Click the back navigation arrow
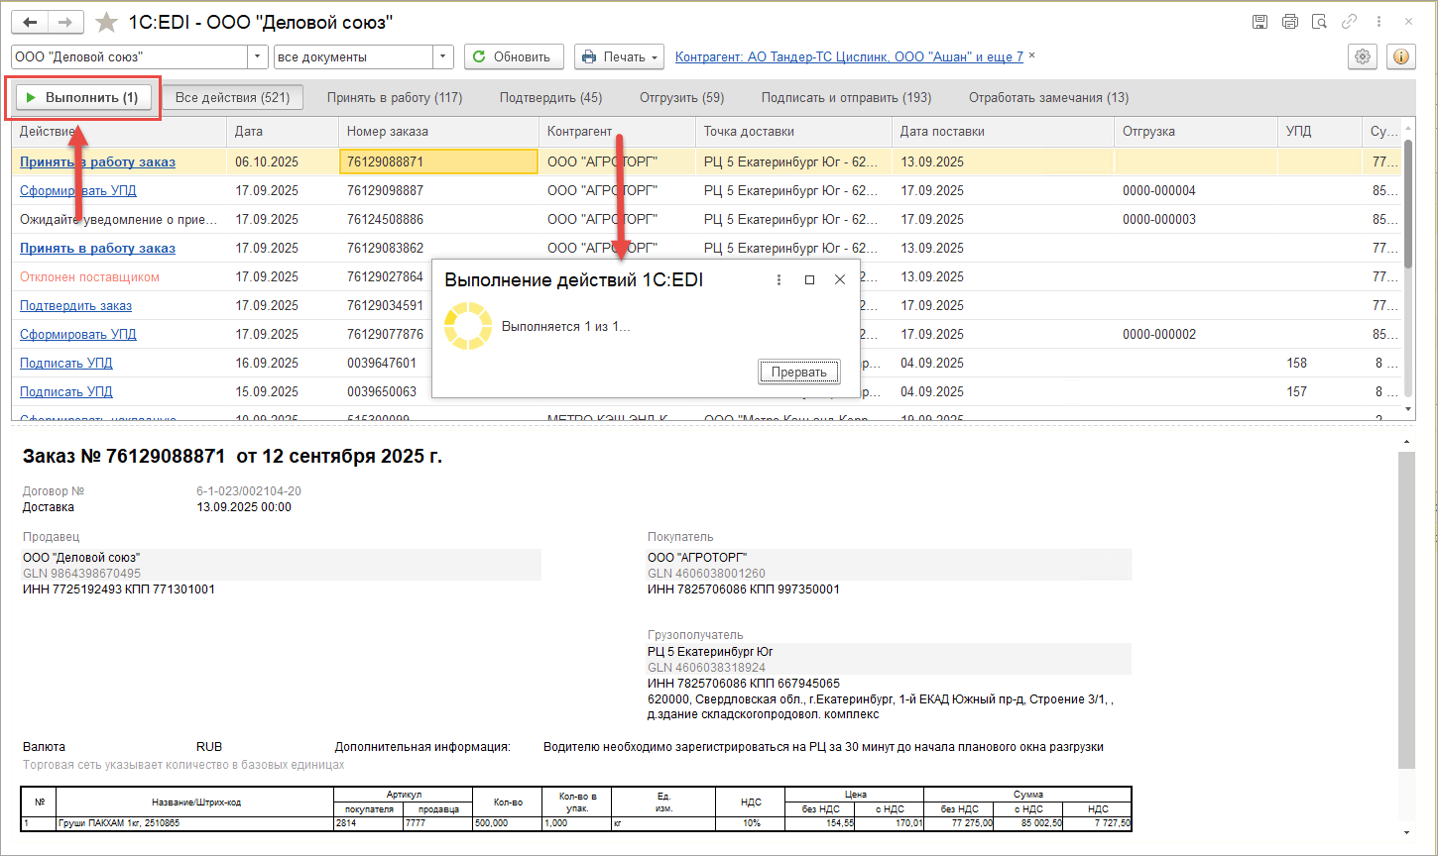The image size is (1438, 856). (x=30, y=22)
